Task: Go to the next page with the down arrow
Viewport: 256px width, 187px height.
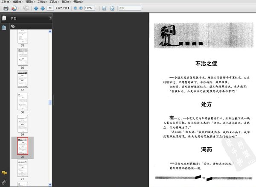Action: (x=43, y=8)
